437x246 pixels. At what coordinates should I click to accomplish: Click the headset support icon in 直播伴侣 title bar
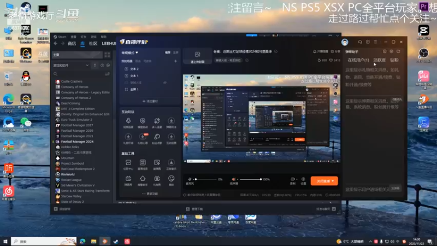pos(360,42)
